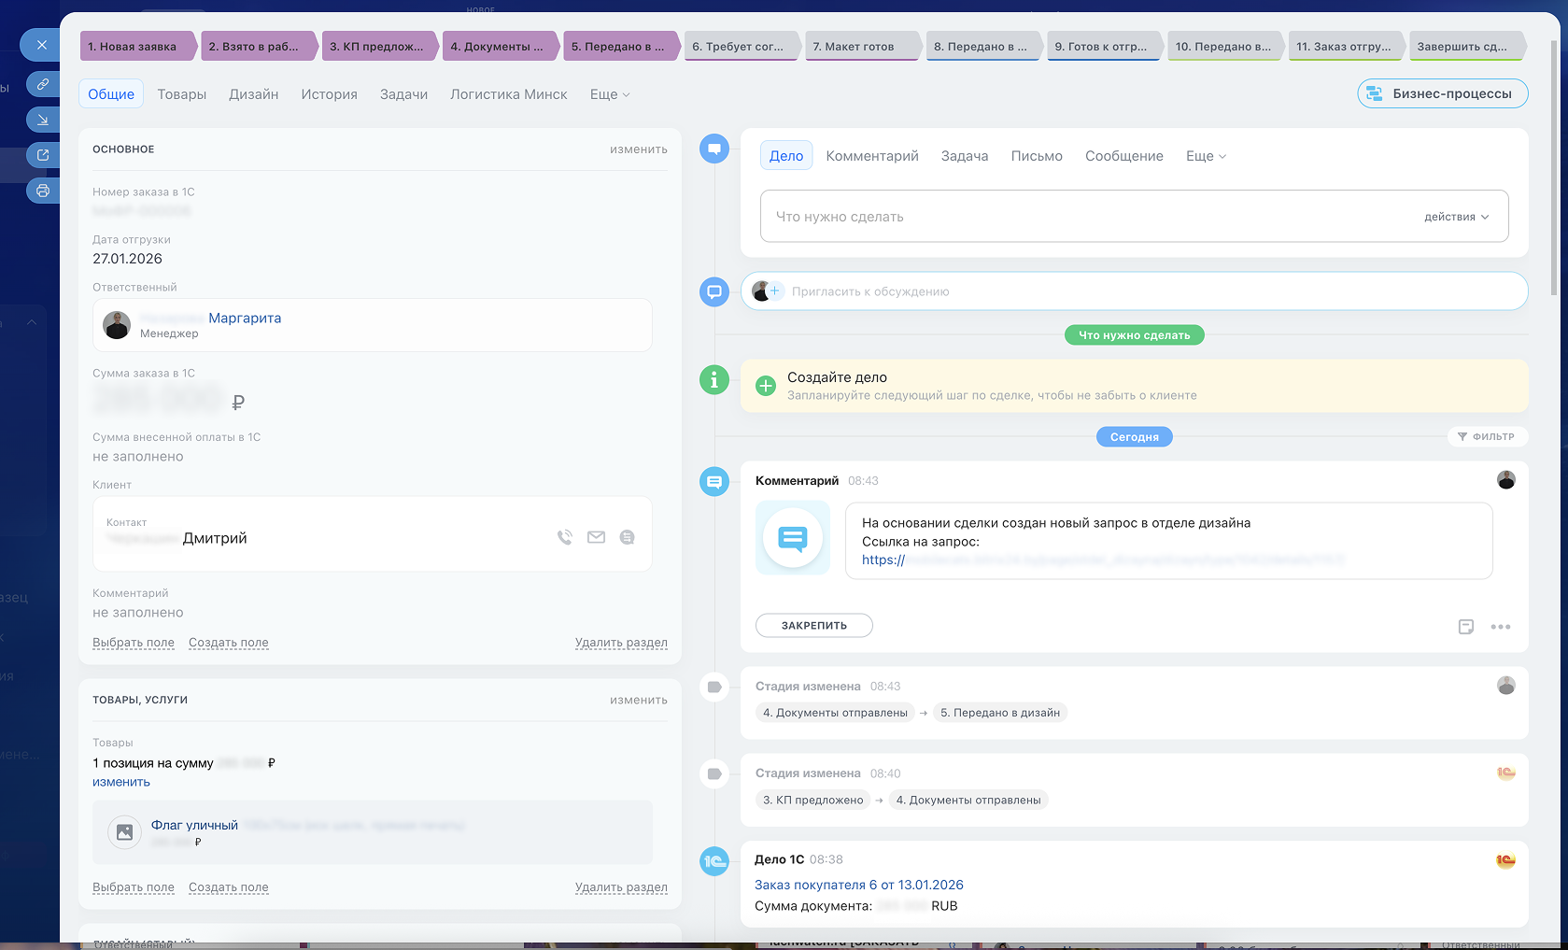Open the ФИЛЬТР timeline filter
The image size is (1568, 950).
coord(1487,436)
